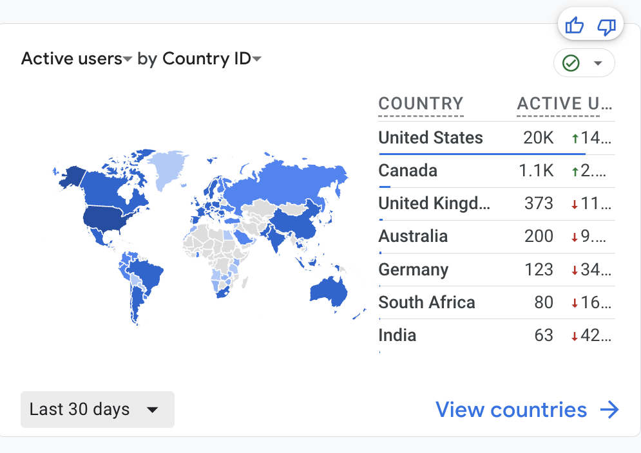641x453 pixels.
Task: Click arrow icon next to View countries
Action: pyautogui.click(x=609, y=410)
